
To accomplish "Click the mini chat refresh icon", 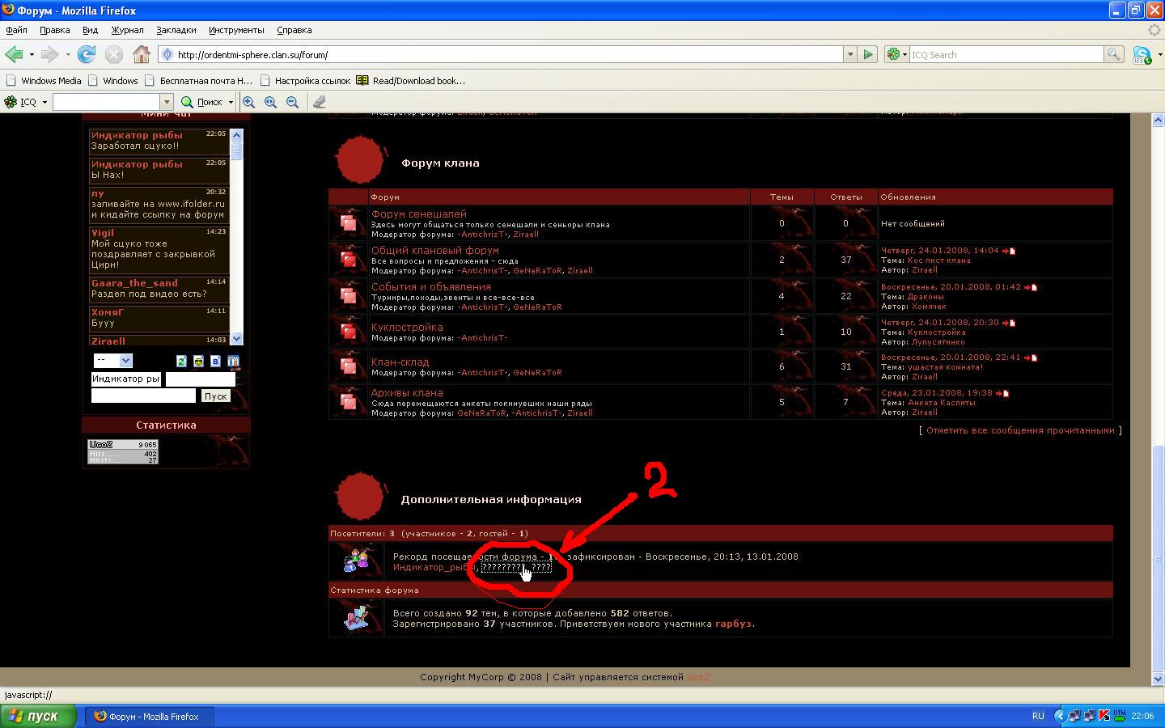I will pyautogui.click(x=181, y=361).
